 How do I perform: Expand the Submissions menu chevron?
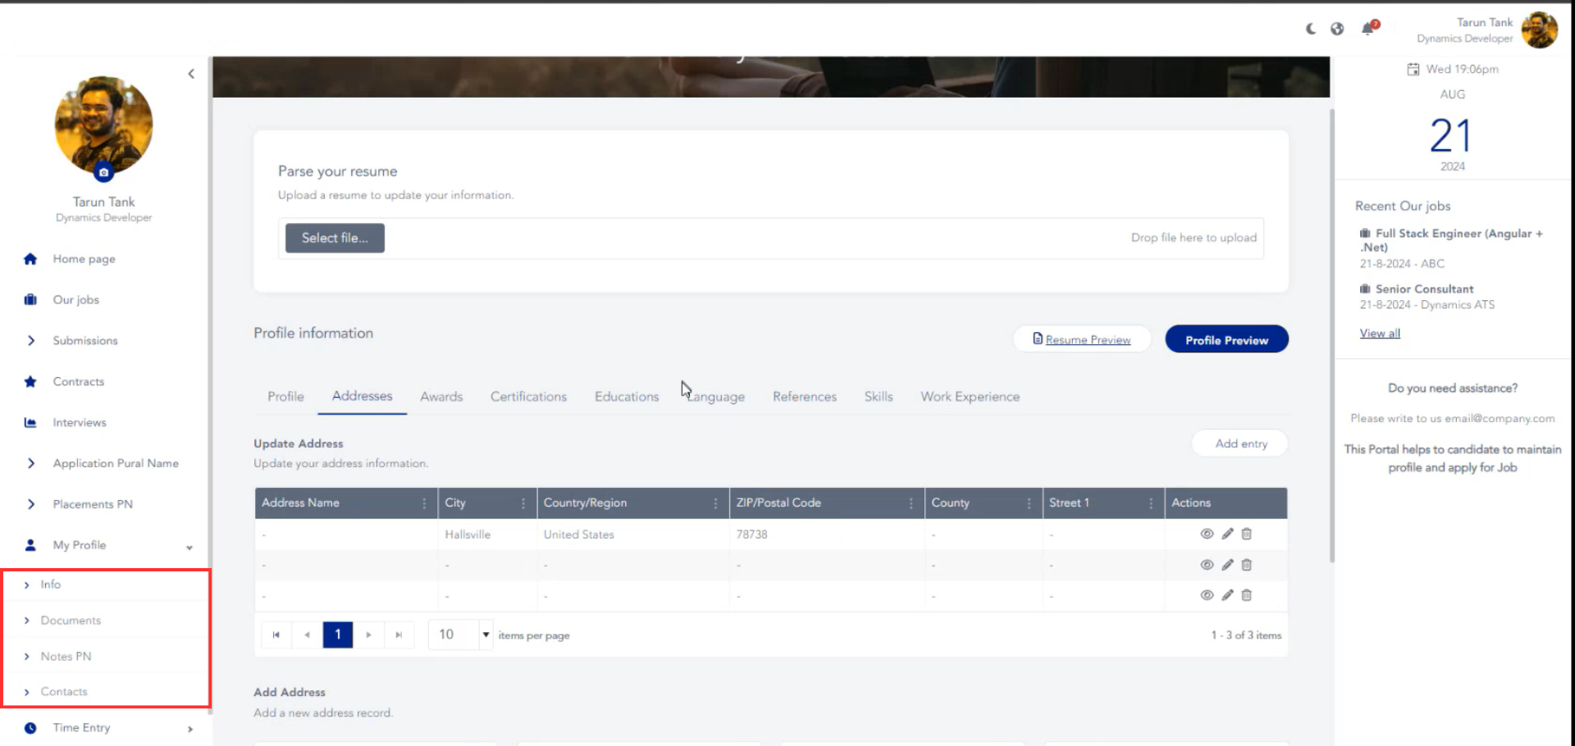[x=31, y=340]
